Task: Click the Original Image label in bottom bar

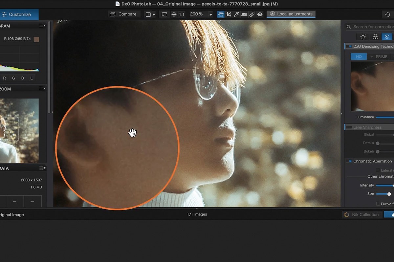Action: point(12,215)
